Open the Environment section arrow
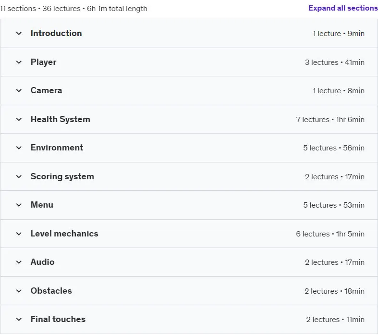This screenshot has height=335, width=378. coord(19,148)
